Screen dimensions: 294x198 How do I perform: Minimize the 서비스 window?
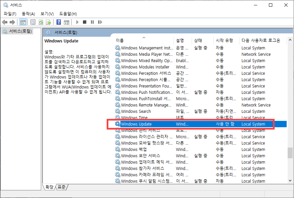click(256, 5)
